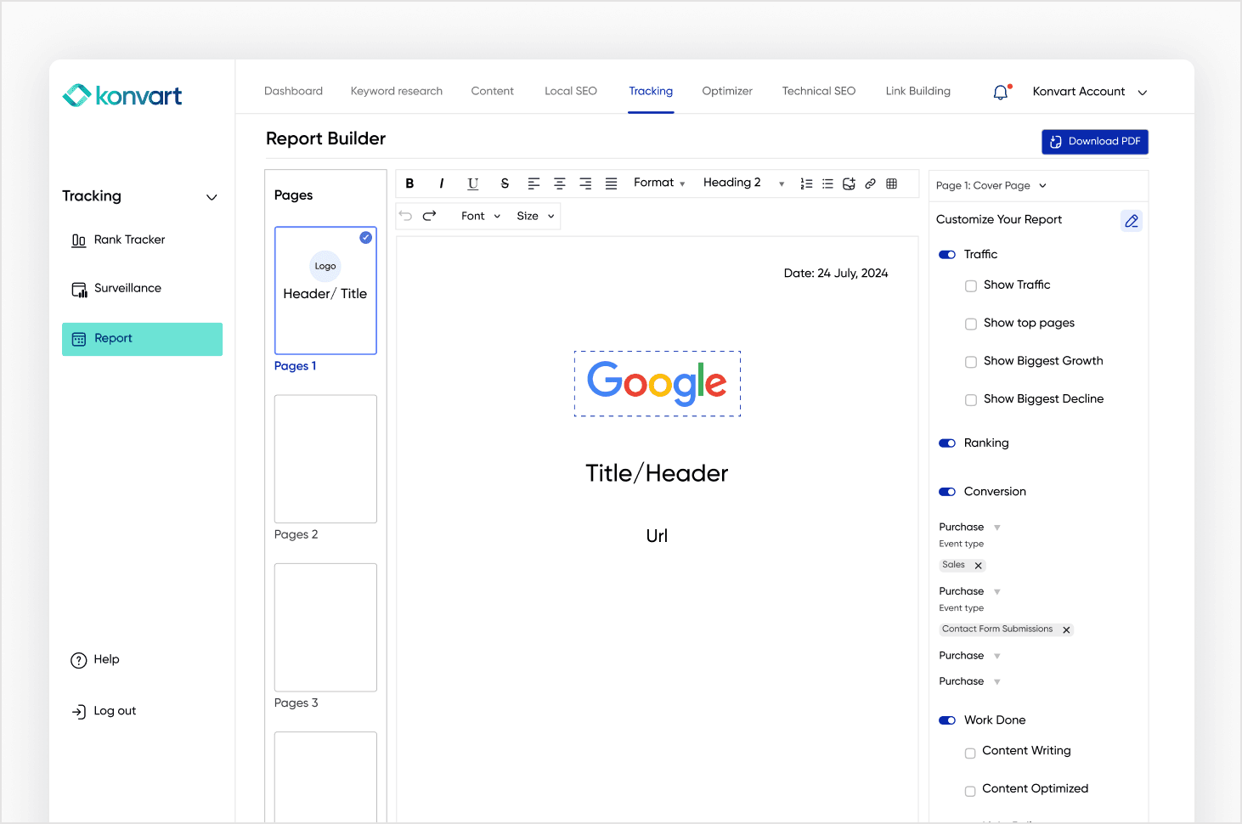The height and width of the screenshot is (824, 1242).
Task: Open Page 1: Cover Page dropdown
Action: 991,186
